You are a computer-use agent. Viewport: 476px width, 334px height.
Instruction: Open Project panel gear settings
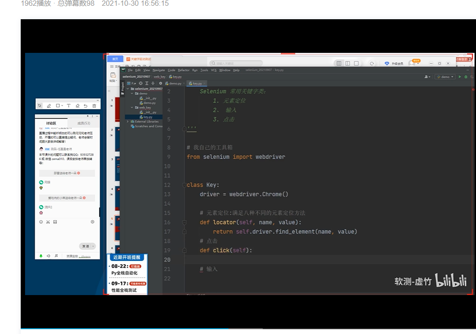(x=160, y=83)
